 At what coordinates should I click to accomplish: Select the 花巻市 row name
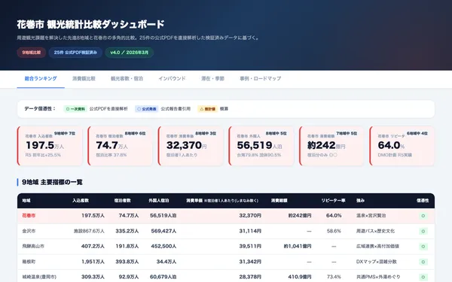coord(29,216)
